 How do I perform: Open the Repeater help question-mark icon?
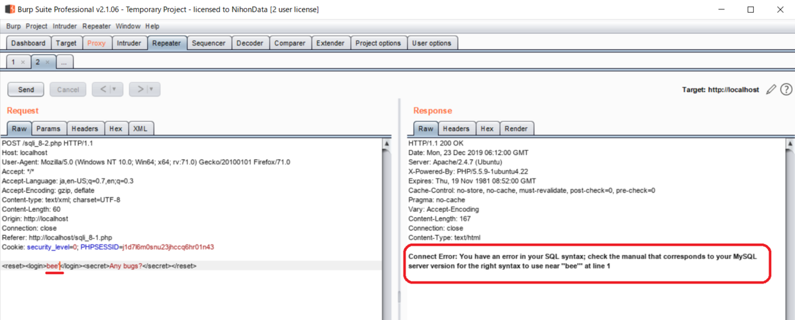pyautogui.click(x=786, y=89)
